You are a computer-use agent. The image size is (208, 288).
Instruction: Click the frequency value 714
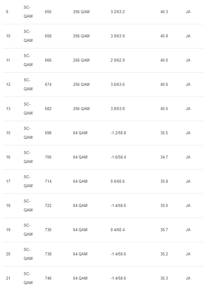(48, 182)
